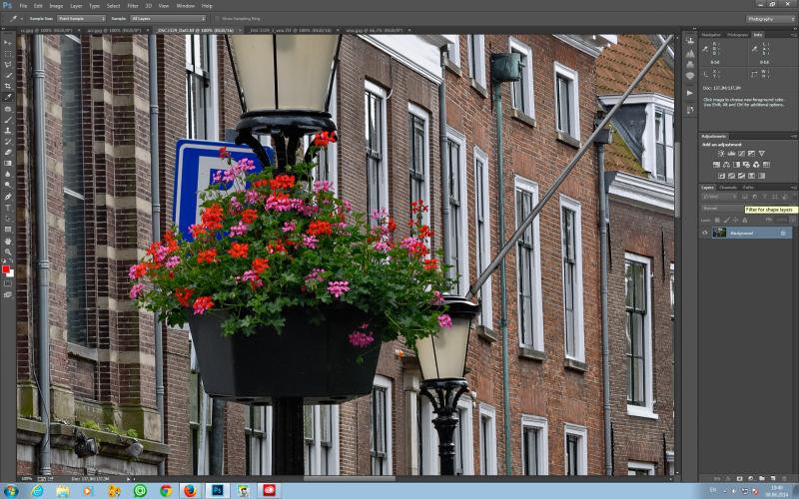Image resolution: width=799 pixels, height=499 pixels.
Task: Open the layer Kind filter dropdown
Action: coord(718,197)
